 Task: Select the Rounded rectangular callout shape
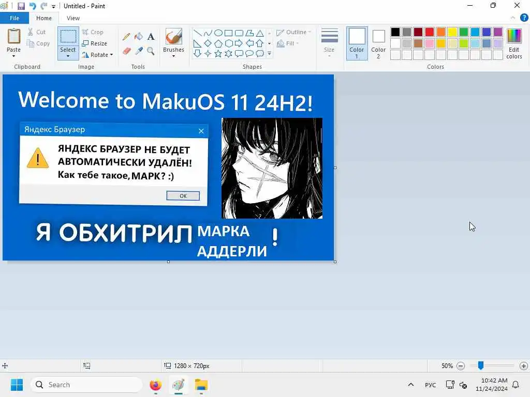[x=239, y=54]
